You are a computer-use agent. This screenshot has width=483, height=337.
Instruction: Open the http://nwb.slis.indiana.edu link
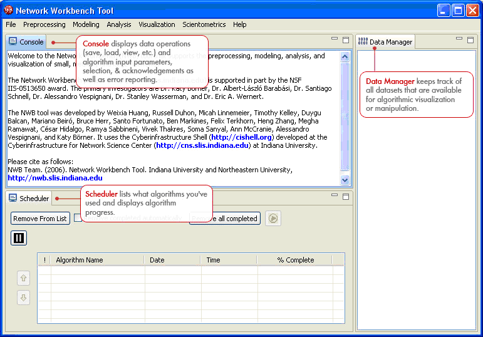[55, 178]
